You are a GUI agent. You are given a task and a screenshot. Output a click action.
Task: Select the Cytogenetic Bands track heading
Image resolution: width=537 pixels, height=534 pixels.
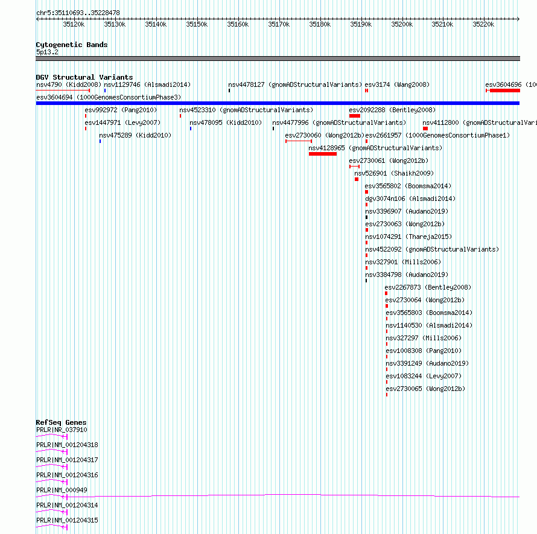point(72,45)
